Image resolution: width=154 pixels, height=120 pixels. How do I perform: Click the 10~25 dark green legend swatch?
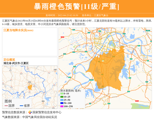coord(62,97)
